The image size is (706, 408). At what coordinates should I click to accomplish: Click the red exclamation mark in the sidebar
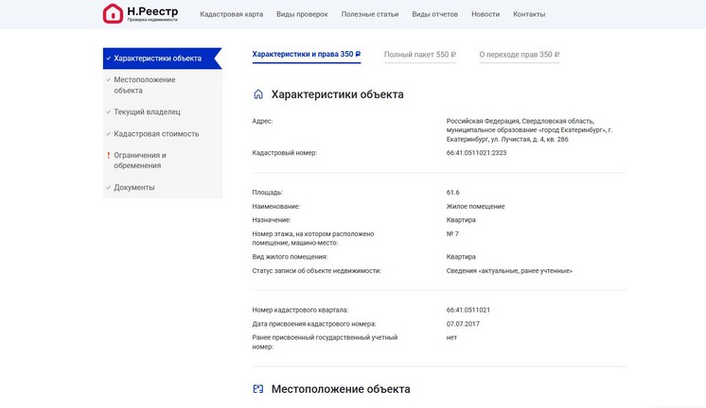pos(109,155)
